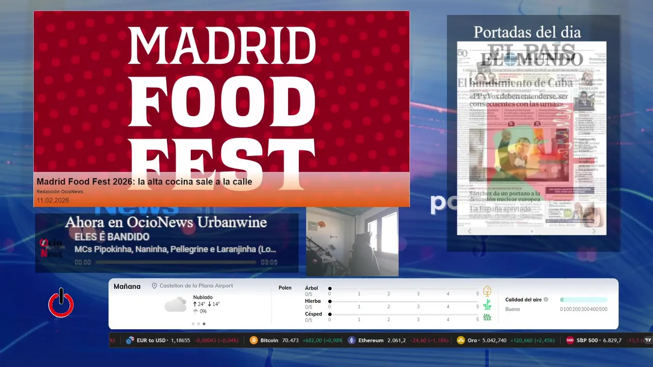This screenshot has width=653, height=367.
Task: Open the Oro ticker label
Action: click(x=472, y=340)
